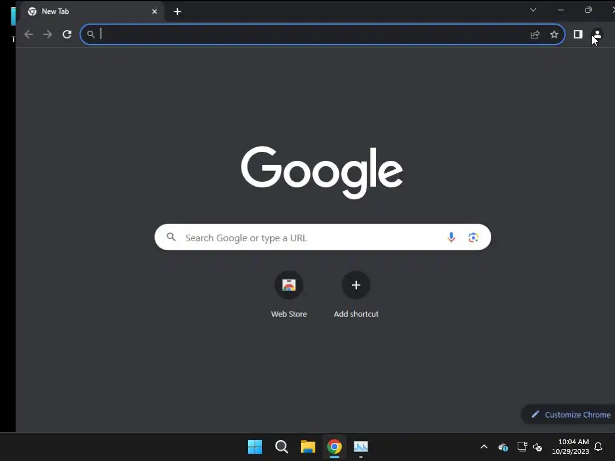Open the Chrome profile avatar icon
615x461 pixels.
[x=597, y=34]
